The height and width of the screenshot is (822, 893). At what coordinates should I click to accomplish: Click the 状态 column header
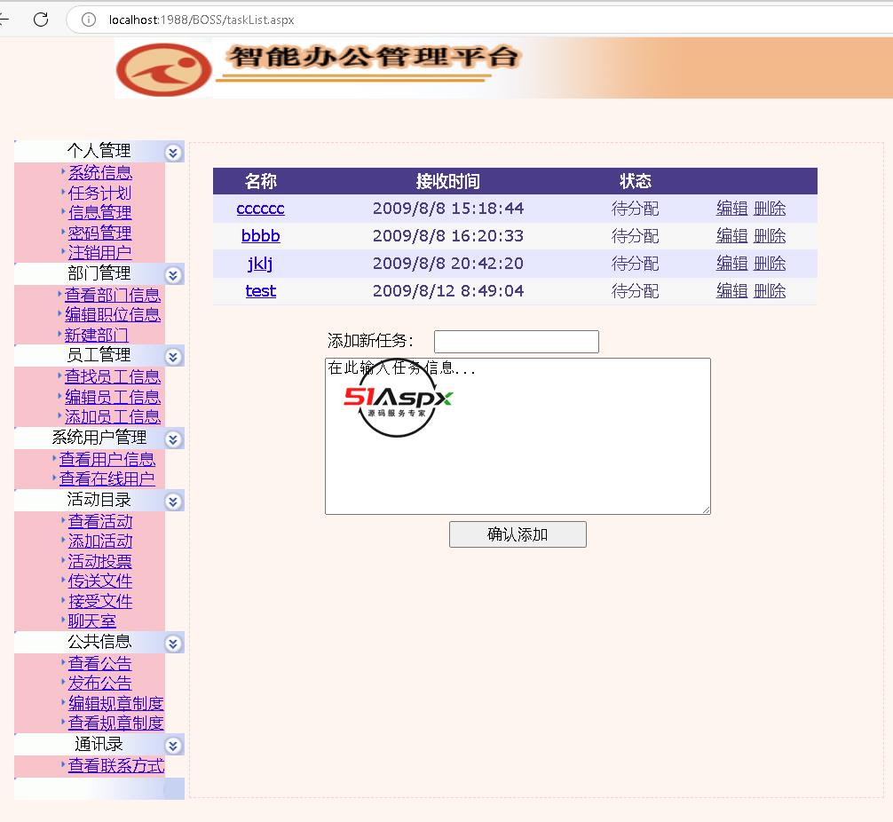(635, 181)
